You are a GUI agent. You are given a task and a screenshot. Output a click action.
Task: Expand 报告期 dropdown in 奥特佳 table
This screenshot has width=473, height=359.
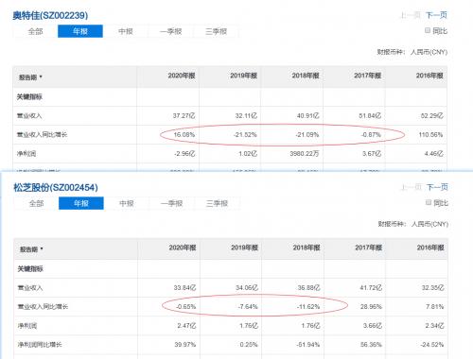30,77
